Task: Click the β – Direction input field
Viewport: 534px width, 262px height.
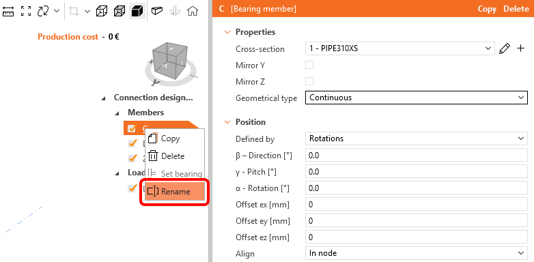Action: click(x=416, y=156)
